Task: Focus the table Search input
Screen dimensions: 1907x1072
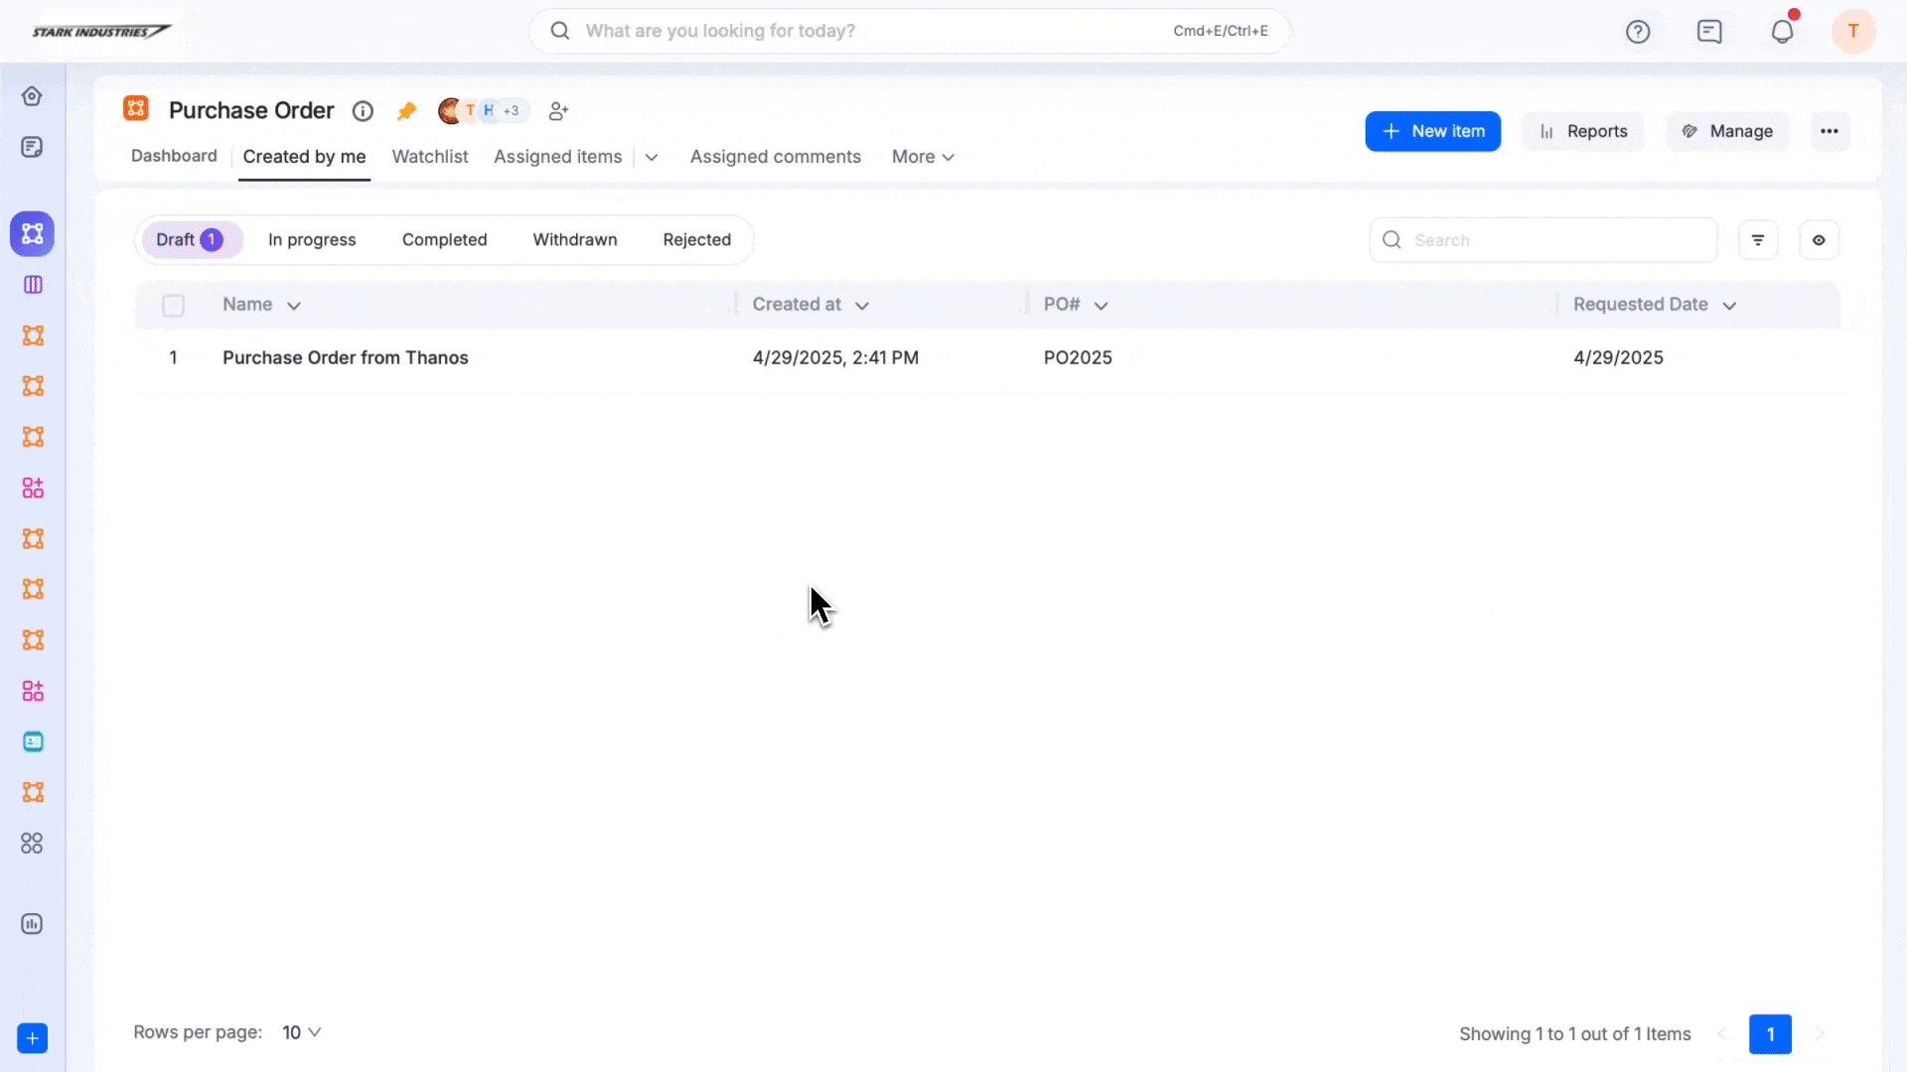Action: pos(1542,240)
